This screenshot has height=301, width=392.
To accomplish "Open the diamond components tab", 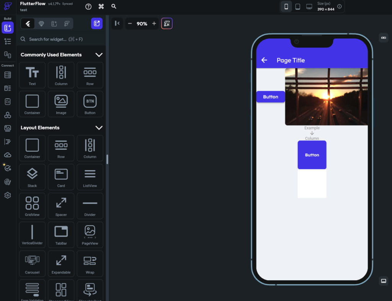I will pos(41,24).
